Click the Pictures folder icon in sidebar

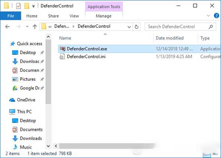coord(15,79)
